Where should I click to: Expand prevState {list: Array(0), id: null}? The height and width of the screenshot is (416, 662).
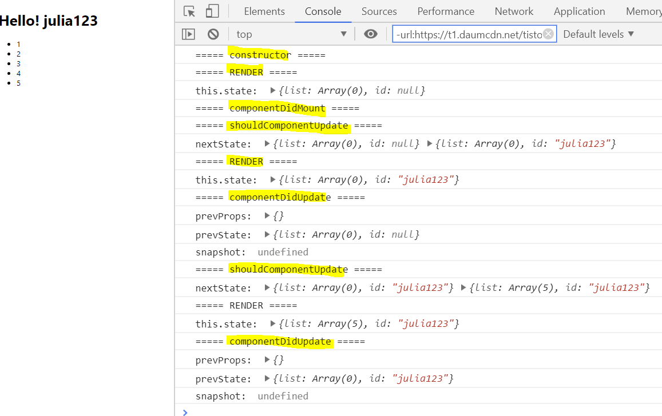coord(267,234)
